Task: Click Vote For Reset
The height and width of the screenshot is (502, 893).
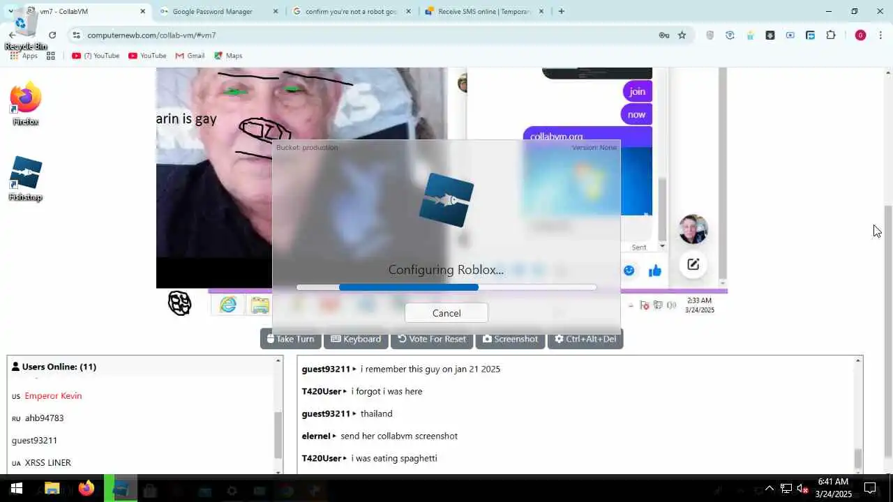Action: tap(431, 339)
